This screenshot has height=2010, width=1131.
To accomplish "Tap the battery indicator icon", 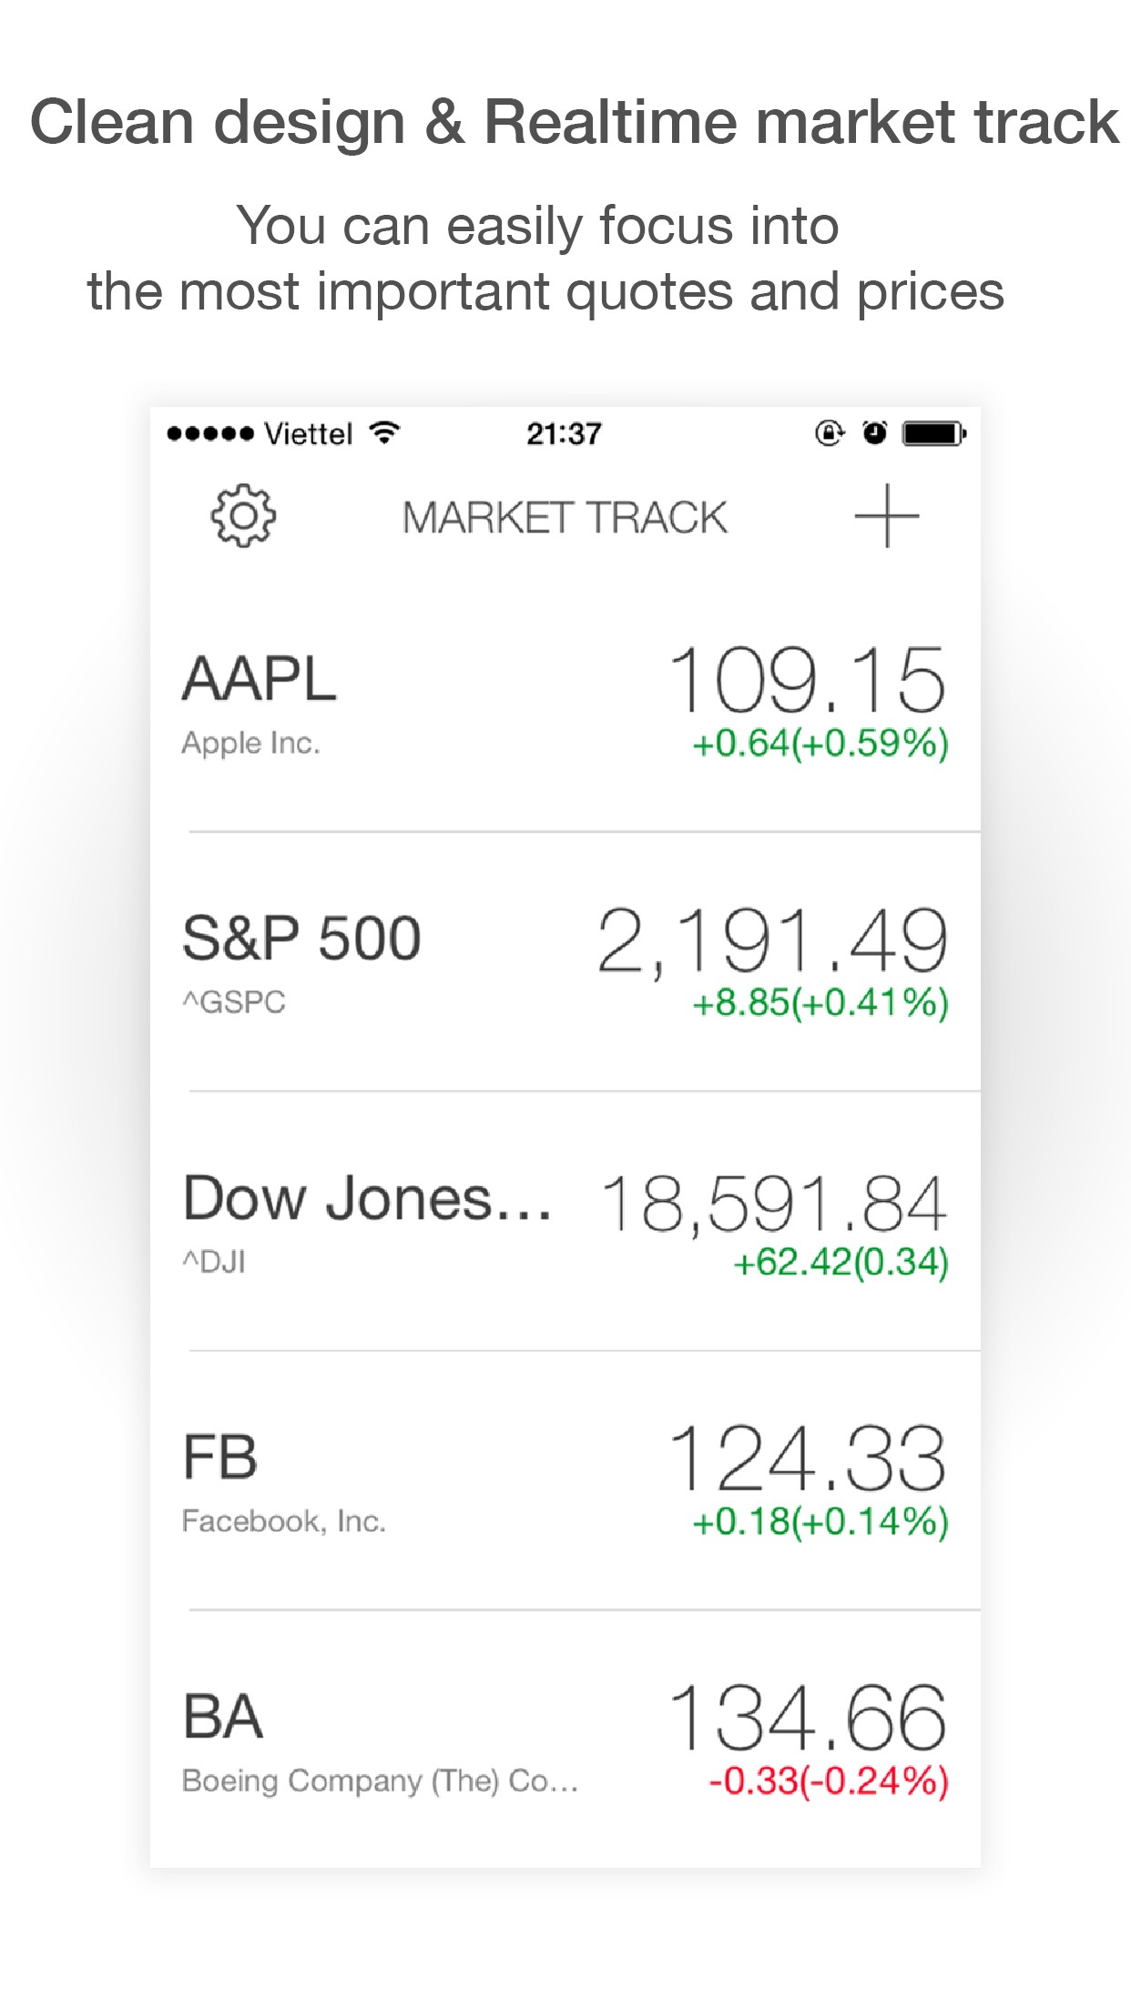I will pos(933,433).
